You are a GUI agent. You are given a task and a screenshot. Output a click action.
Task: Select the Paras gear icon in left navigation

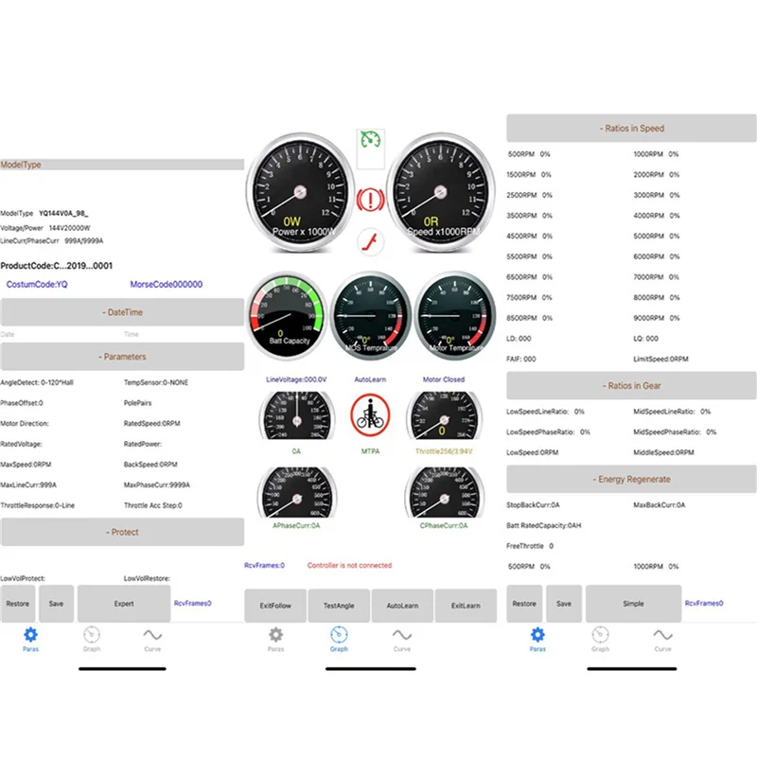pyautogui.click(x=30, y=636)
